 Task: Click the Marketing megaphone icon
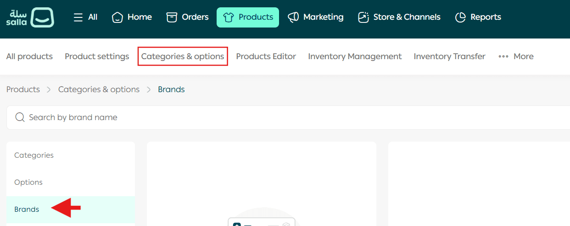point(293,17)
